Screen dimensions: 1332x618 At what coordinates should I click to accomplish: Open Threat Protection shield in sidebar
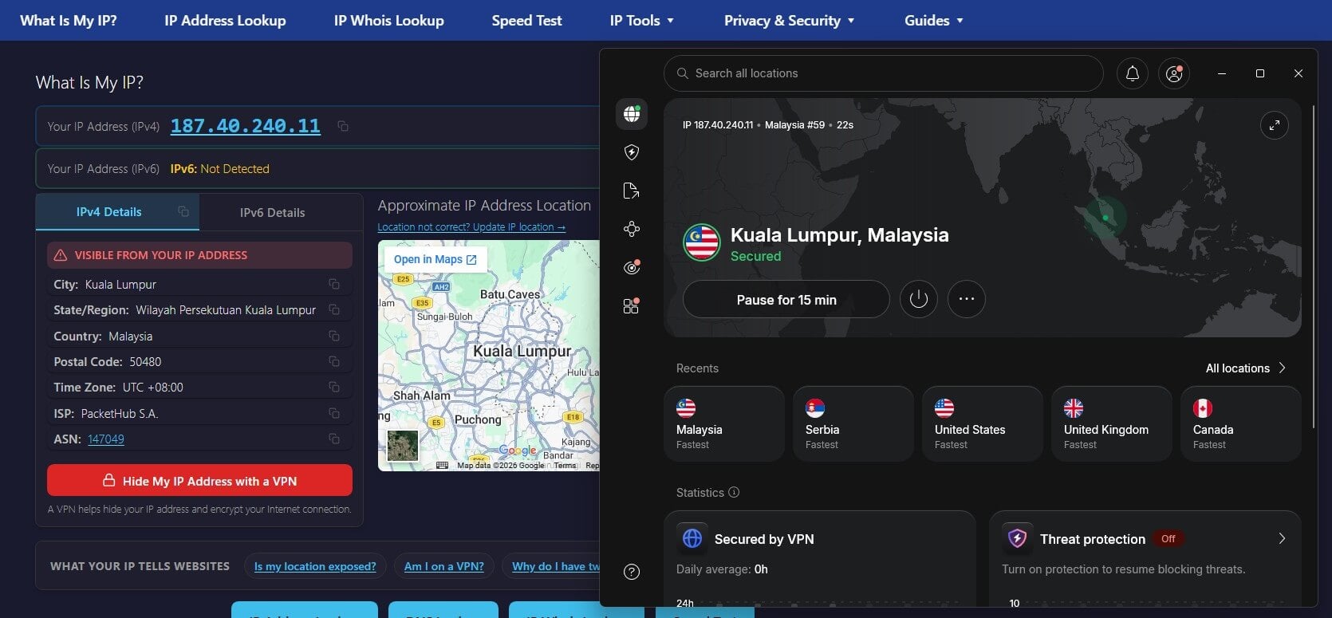(x=632, y=152)
